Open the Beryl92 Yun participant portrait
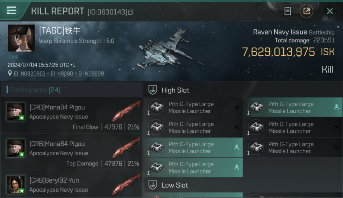The image size is (343, 198). 16,184
